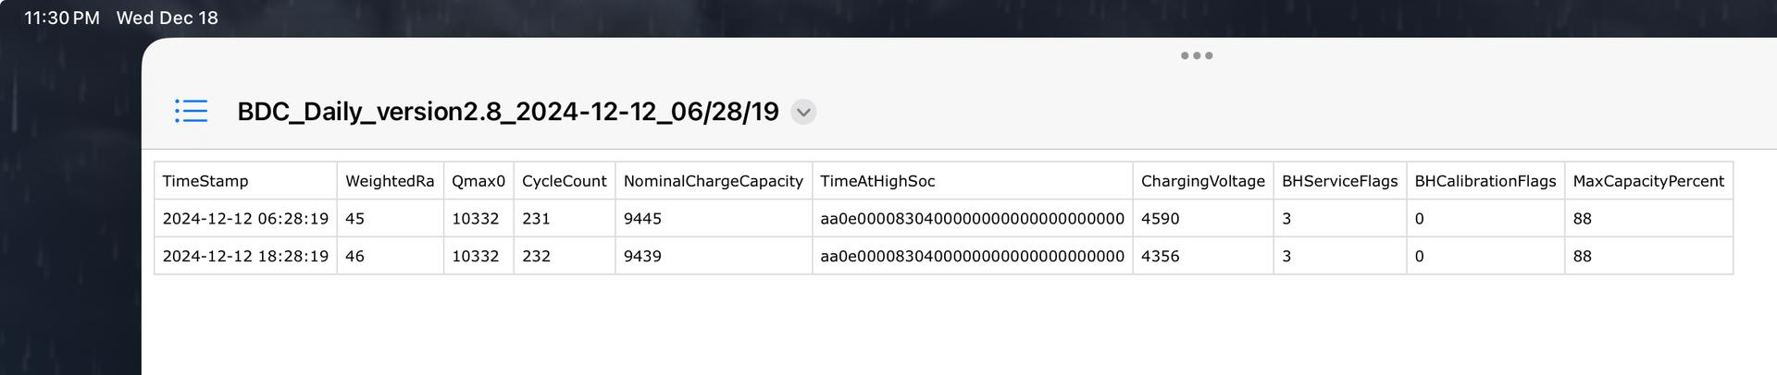Select the TimeAtHighSoc header cell
The width and height of the screenshot is (1777, 375).
[877, 181]
